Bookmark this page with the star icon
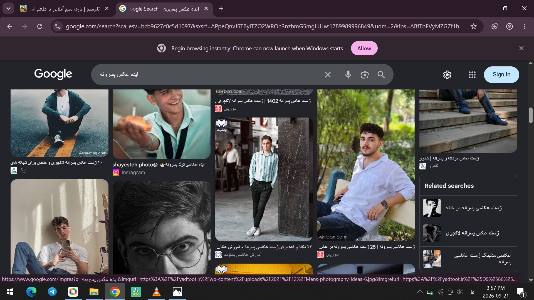534x300 pixels. [x=473, y=26]
